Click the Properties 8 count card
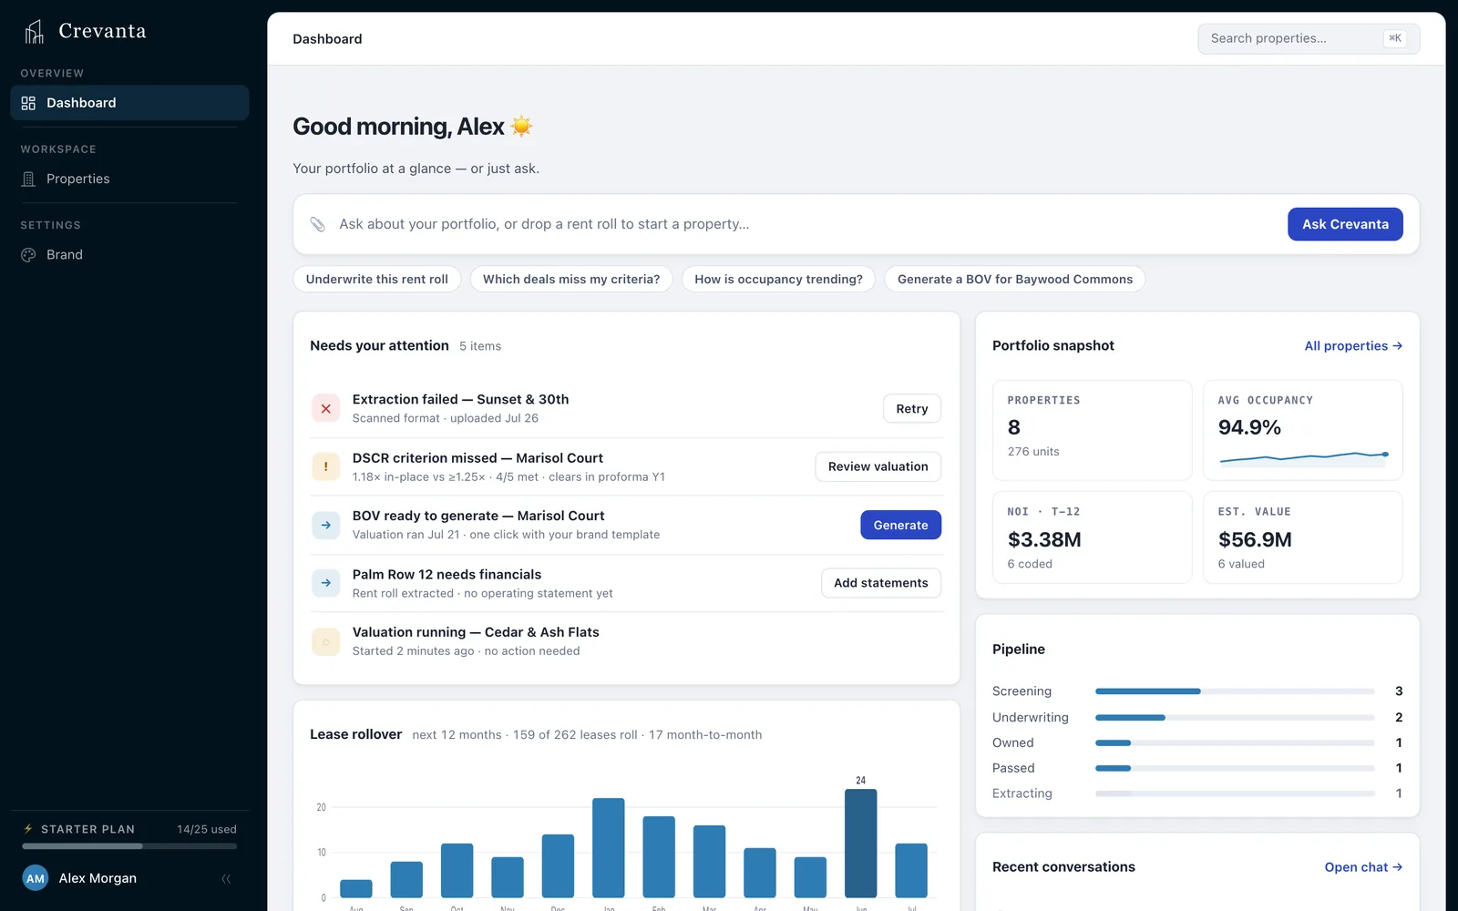This screenshot has height=911, width=1458. tap(1092, 430)
